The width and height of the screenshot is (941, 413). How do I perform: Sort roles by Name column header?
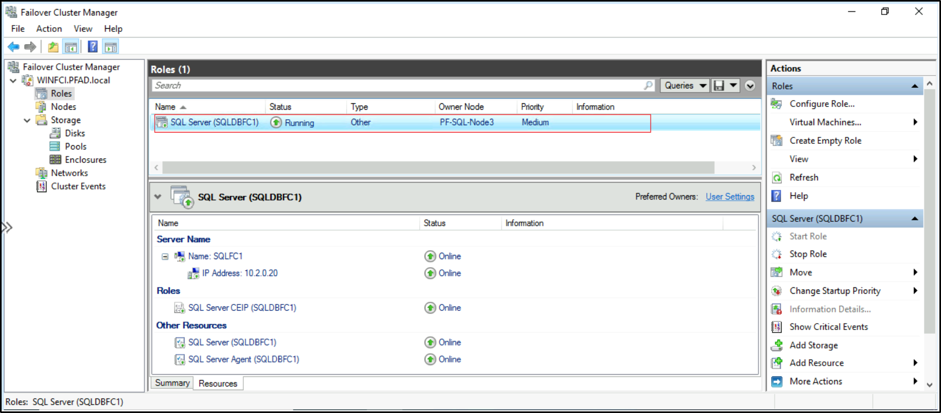208,107
